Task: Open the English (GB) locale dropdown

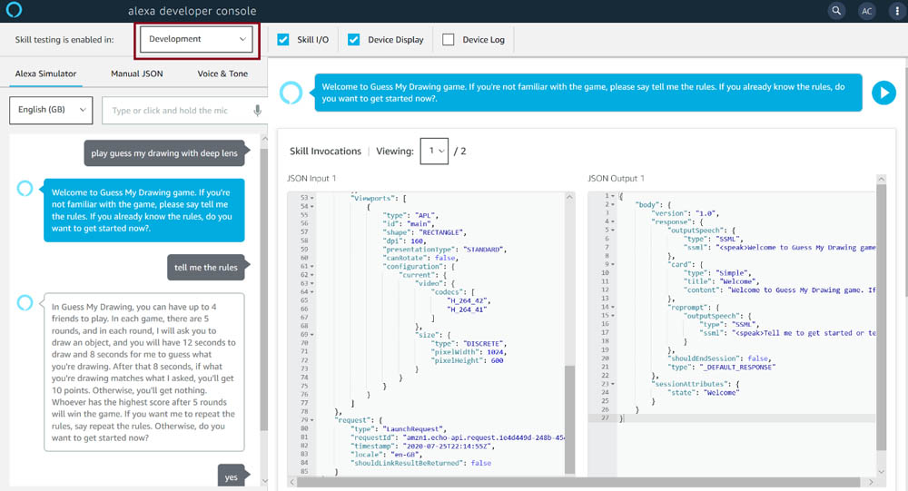Action: [x=51, y=110]
